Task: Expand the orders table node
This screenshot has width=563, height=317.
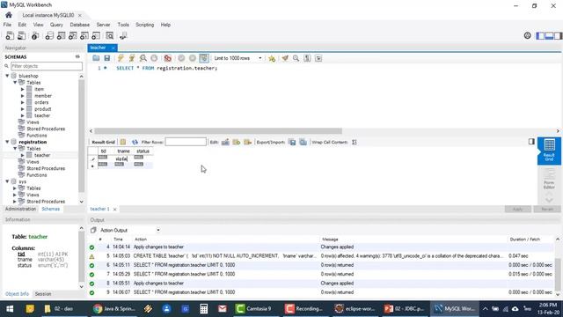Action: [22, 102]
